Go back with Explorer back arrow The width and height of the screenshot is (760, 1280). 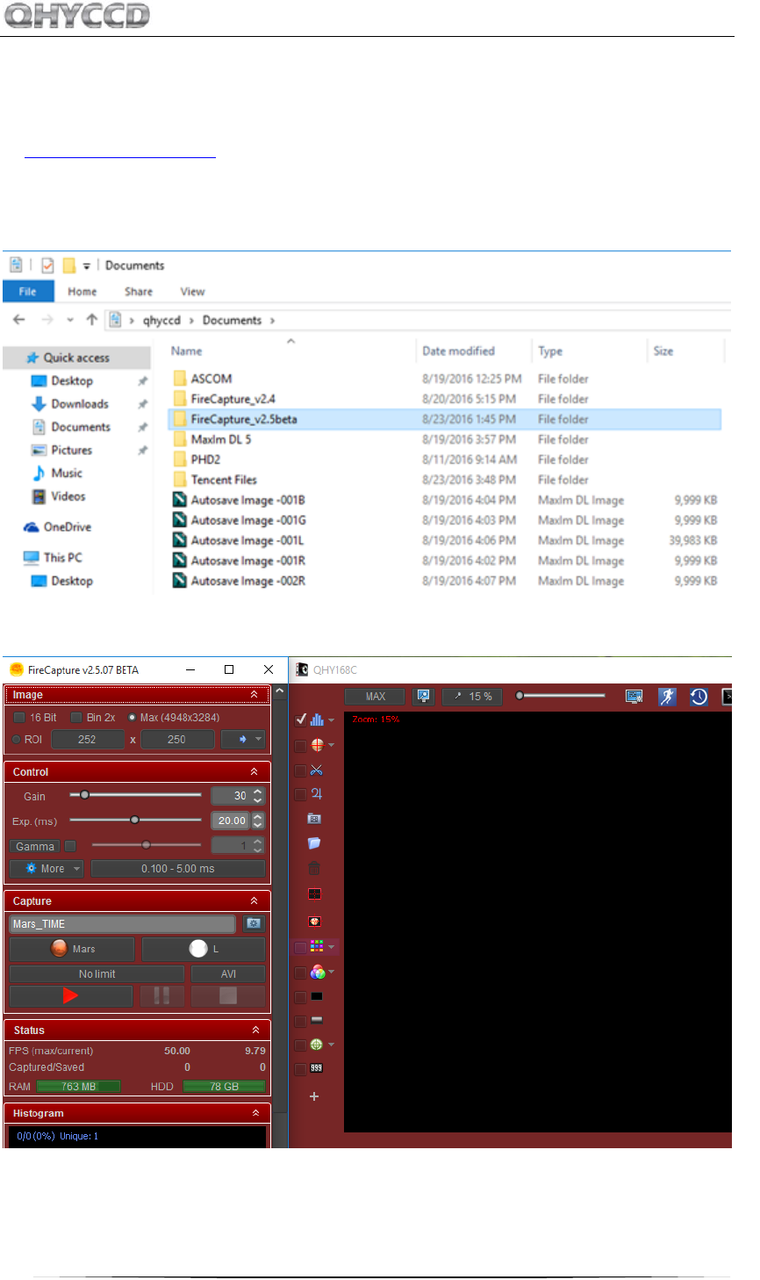[19, 320]
